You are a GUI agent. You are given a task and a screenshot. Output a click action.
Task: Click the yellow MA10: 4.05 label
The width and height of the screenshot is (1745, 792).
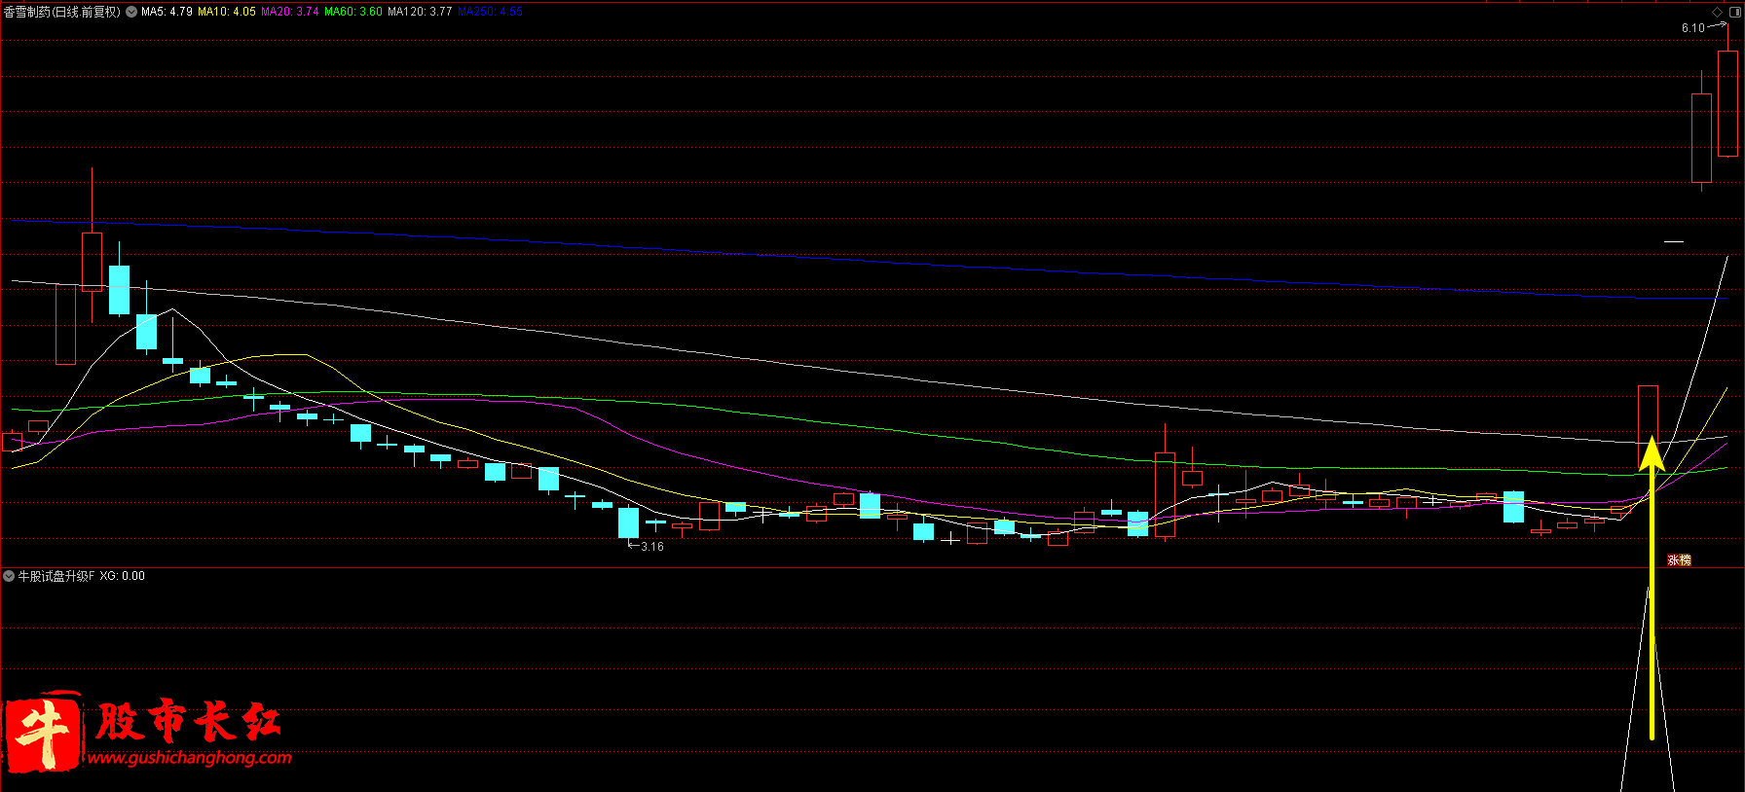click(227, 12)
